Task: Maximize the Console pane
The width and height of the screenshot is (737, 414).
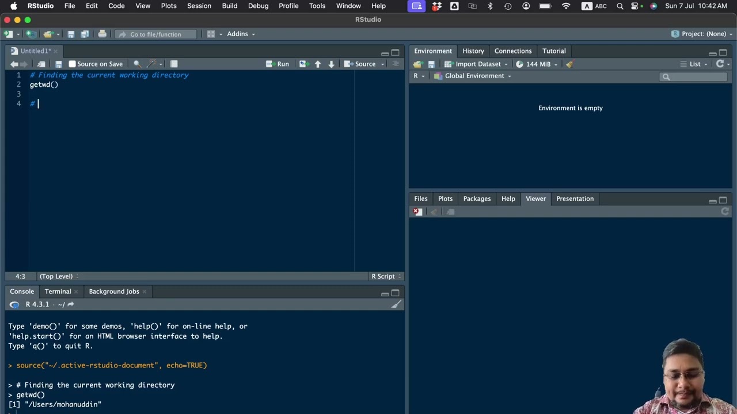Action: click(396, 293)
